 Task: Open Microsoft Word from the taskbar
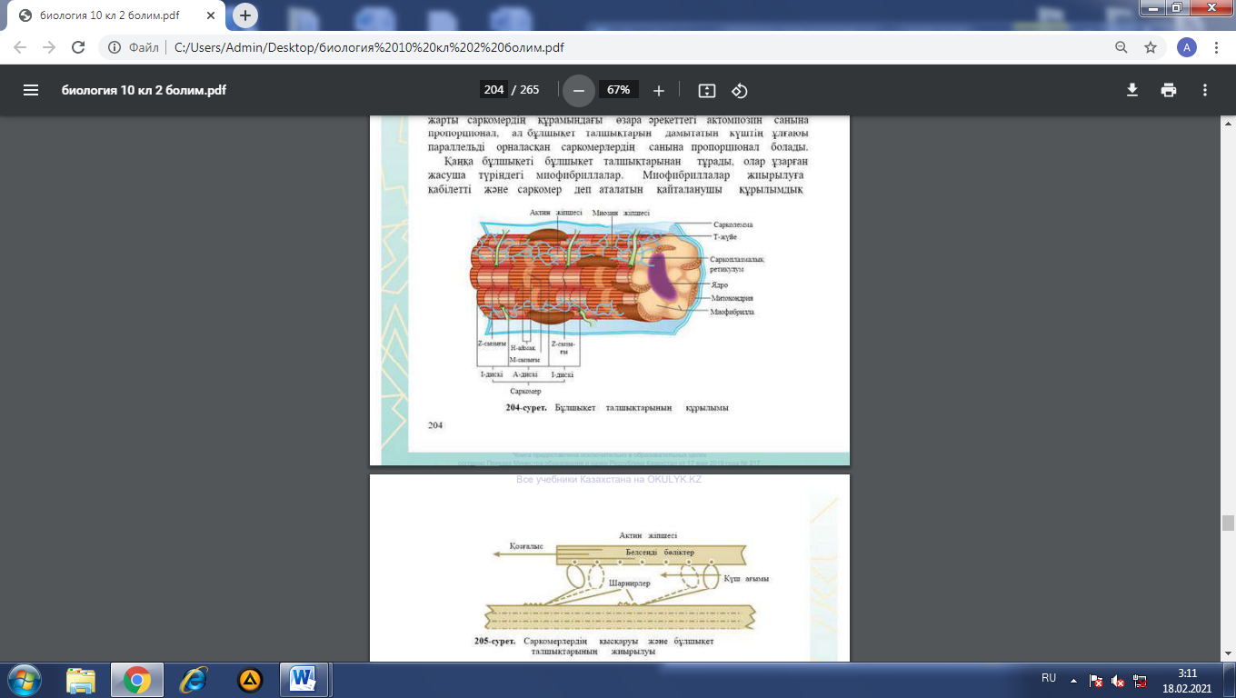(303, 679)
